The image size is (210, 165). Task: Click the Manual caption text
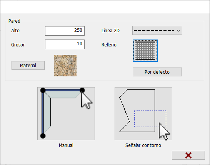coord(66,145)
